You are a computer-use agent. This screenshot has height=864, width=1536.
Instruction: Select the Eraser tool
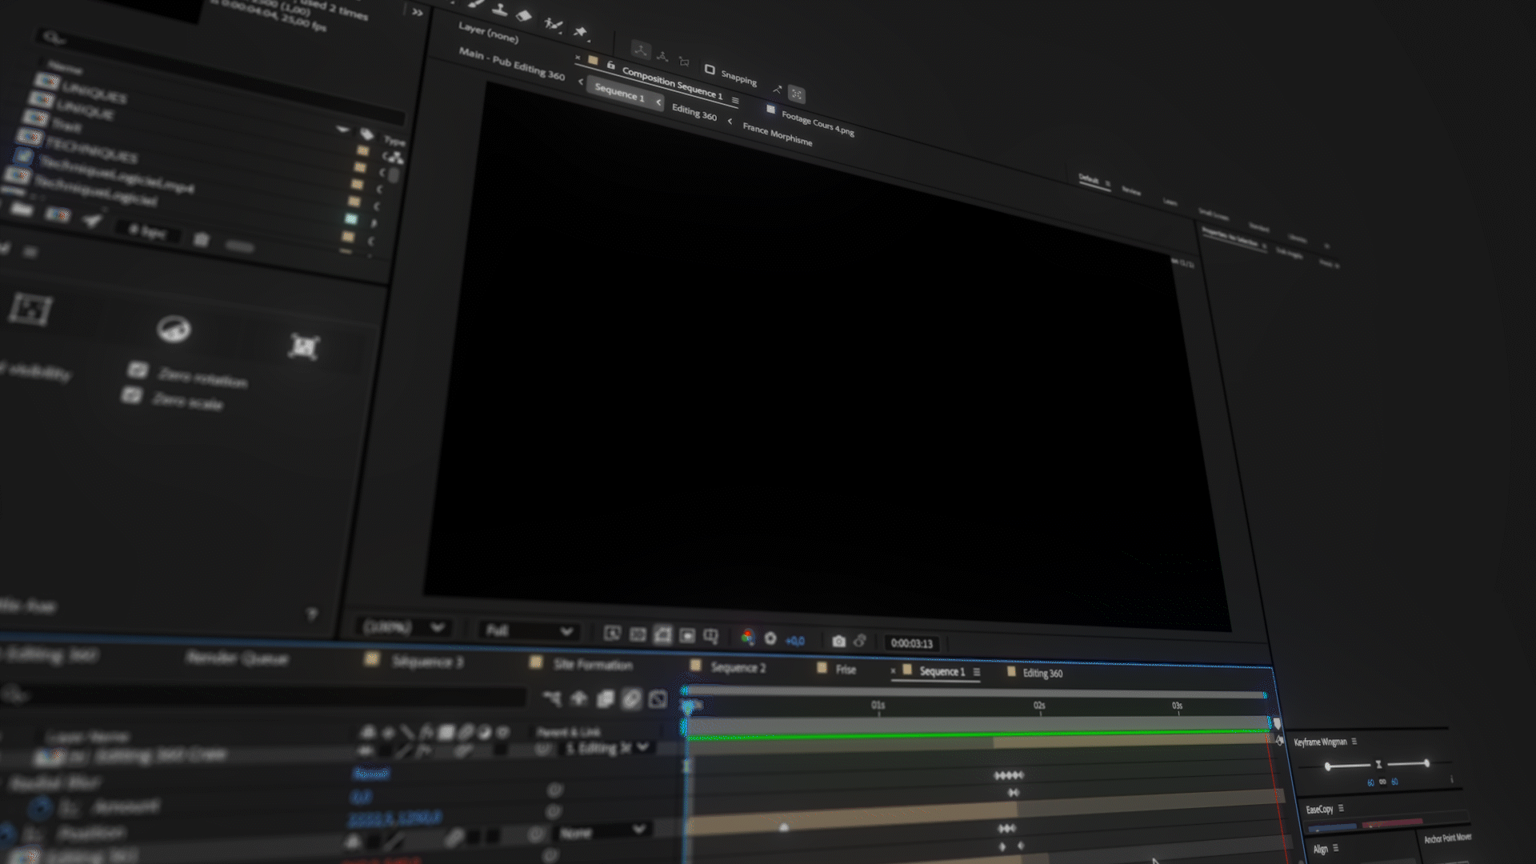pyautogui.click(x=524, y=15)
